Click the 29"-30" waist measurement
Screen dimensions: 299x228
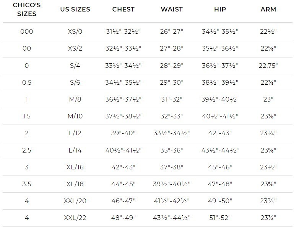point(172,82)
